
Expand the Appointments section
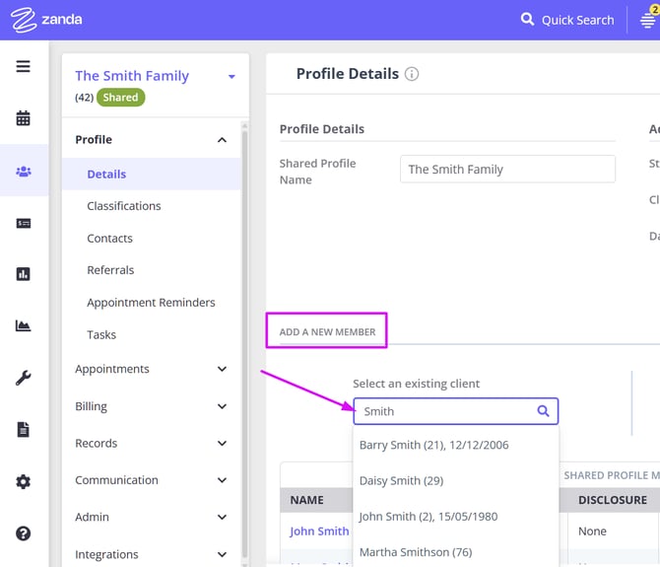[x=222, y=370]
